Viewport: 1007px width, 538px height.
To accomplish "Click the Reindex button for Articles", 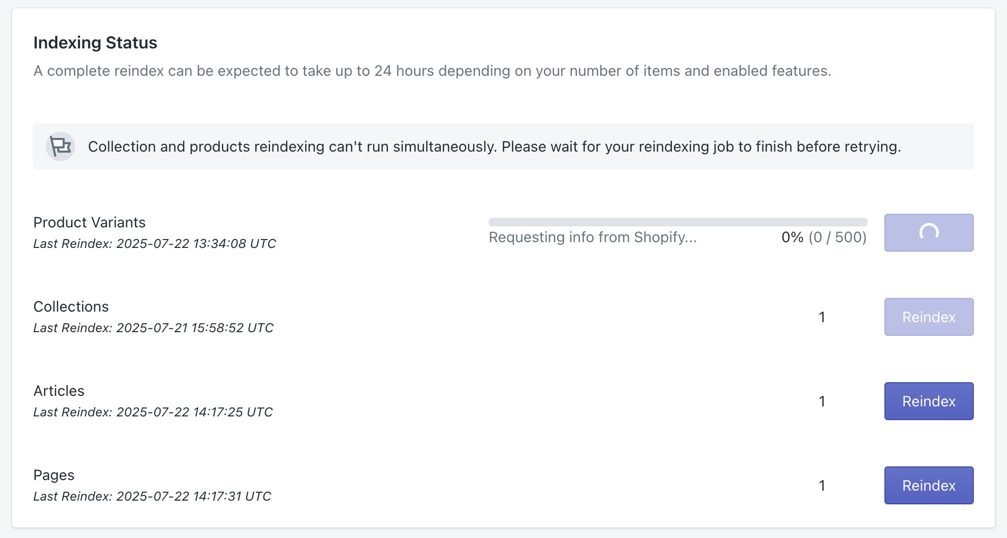I will [928, 401].
